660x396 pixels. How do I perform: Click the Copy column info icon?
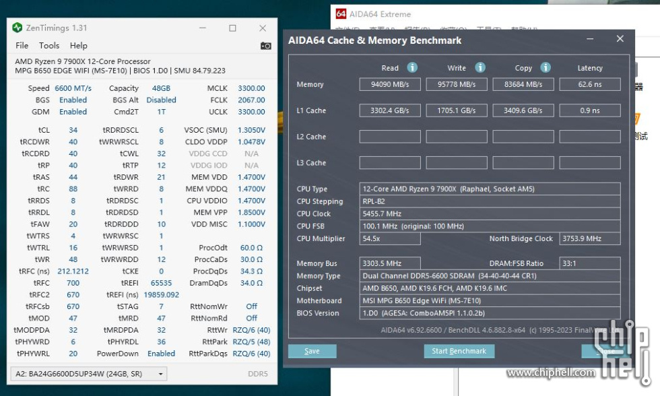pyautogui.click(x=546, y=67)
